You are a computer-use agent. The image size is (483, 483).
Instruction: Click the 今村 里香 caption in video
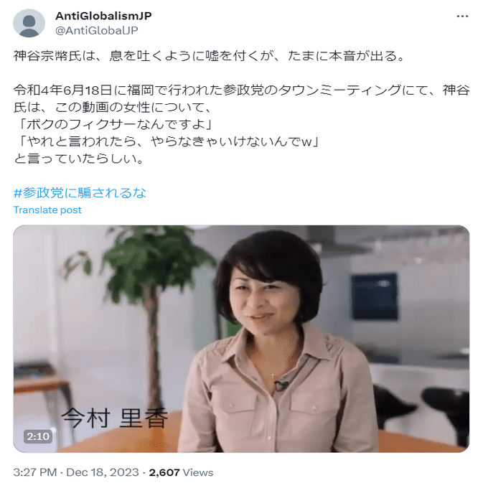pos(115,418)
